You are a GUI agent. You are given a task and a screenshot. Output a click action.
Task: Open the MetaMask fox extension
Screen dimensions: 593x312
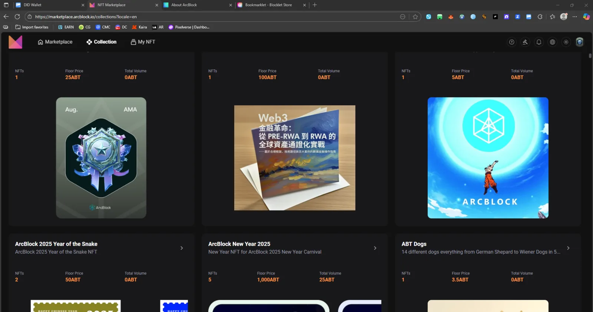pyautogui.click(x=451, y=17)
